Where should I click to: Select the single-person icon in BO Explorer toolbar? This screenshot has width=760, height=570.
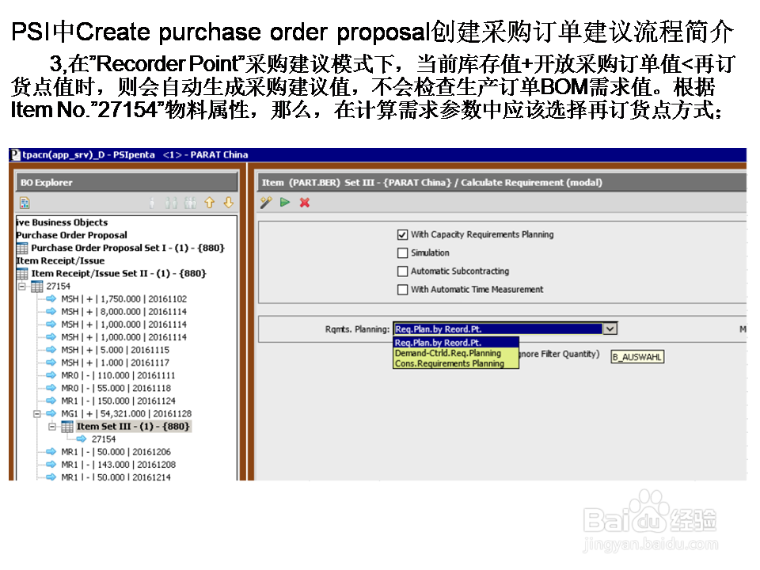(152, 203)
